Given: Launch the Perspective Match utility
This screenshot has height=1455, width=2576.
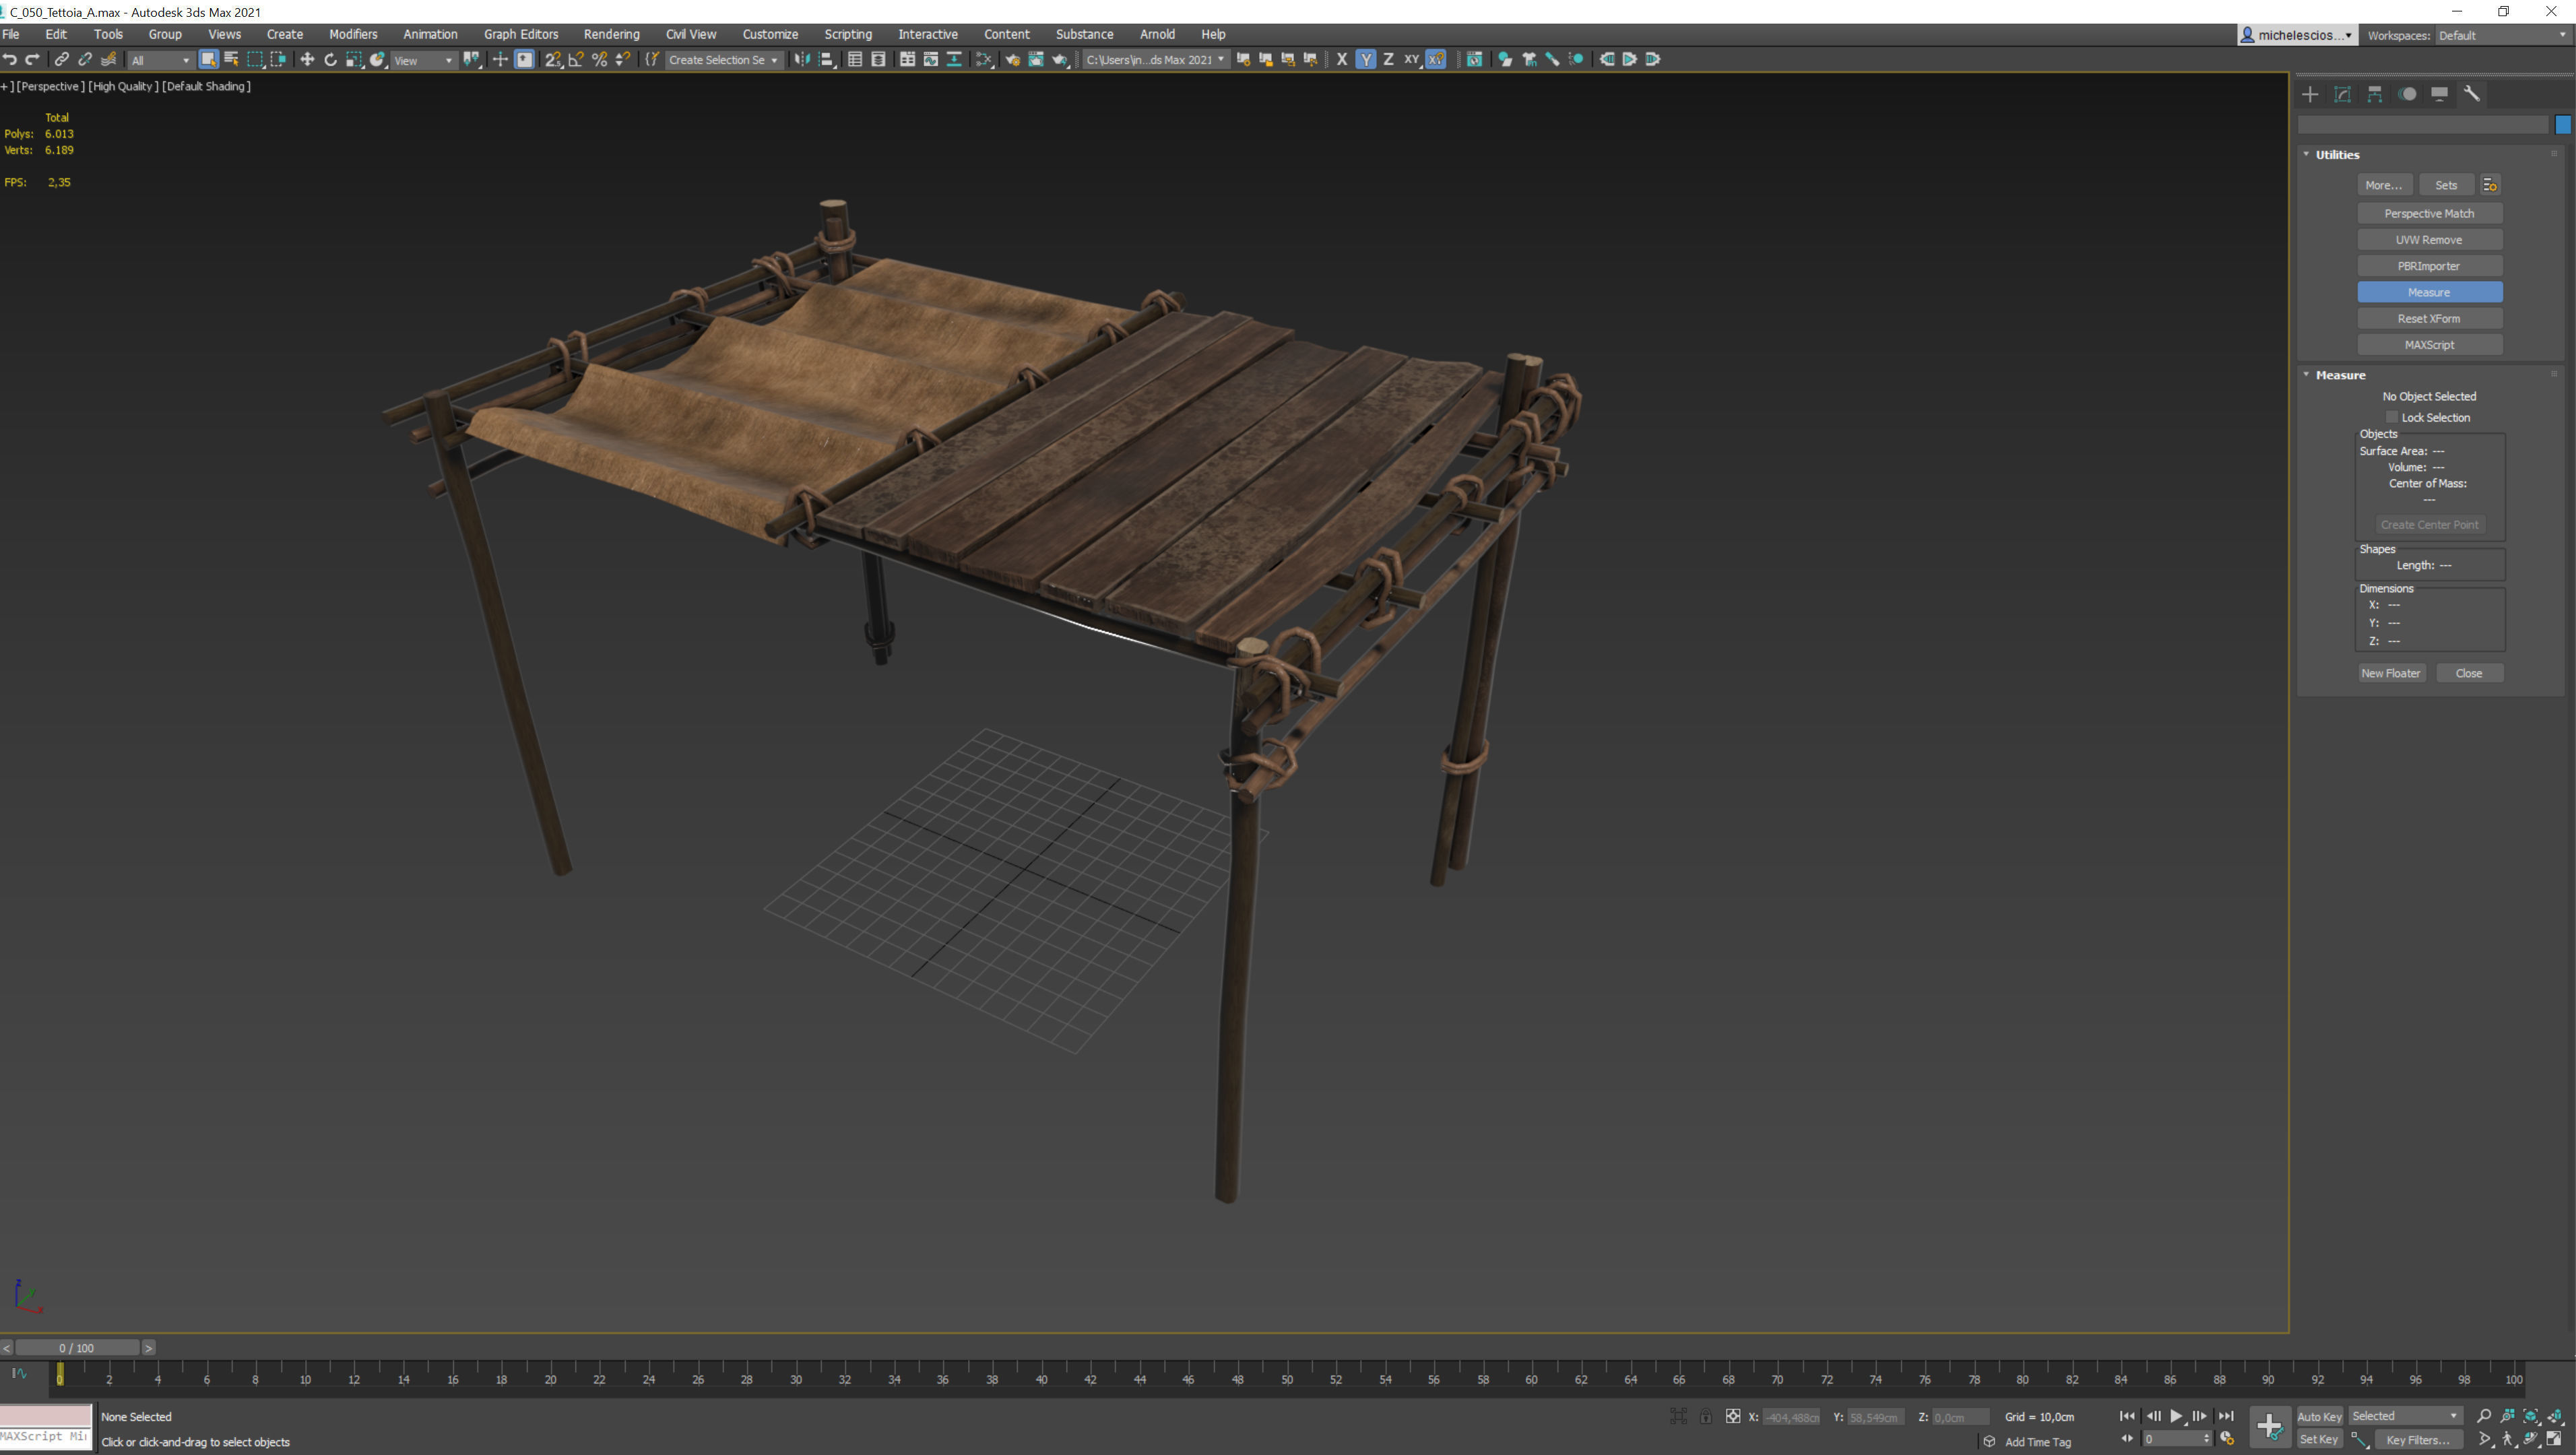Looking at the screenshot, I should 2429,213.
